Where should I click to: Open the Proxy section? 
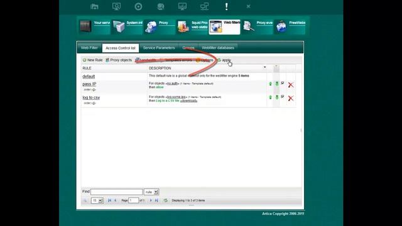pos(160,26)
